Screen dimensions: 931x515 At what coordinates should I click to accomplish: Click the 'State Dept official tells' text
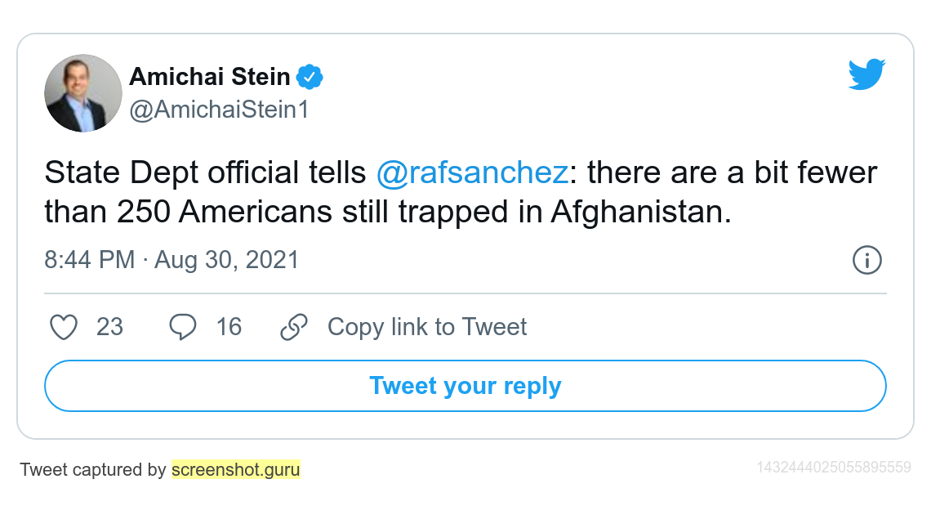[206, 172]
